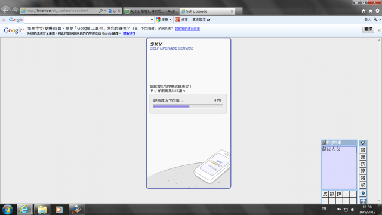Open Google toolbar wrench options icon
The image size is (382, 215).
coord(375,20)
